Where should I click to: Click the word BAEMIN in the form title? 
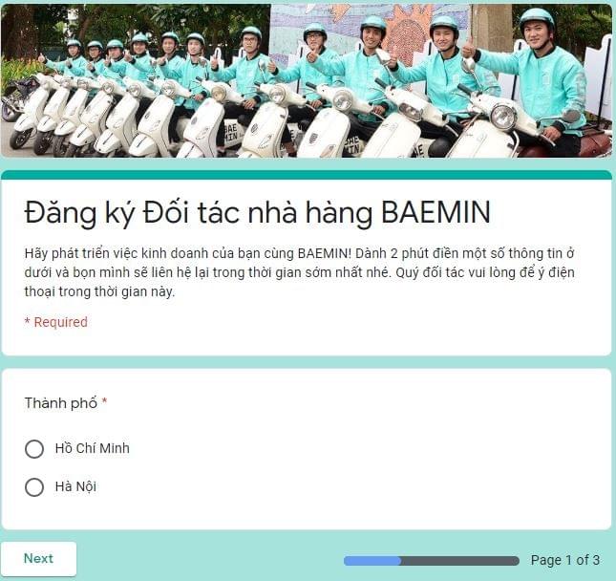click(436, 212)
